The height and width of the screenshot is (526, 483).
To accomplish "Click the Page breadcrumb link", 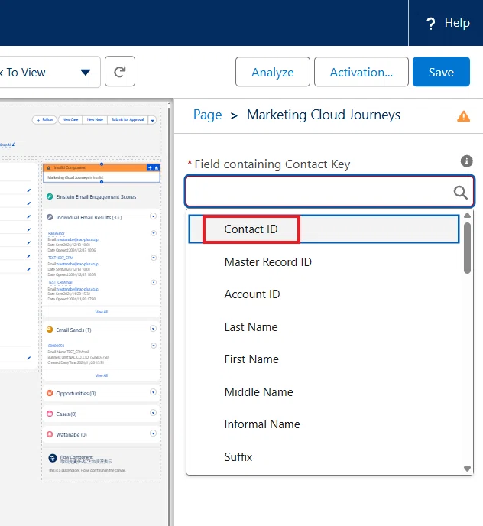I will (207, 115).
